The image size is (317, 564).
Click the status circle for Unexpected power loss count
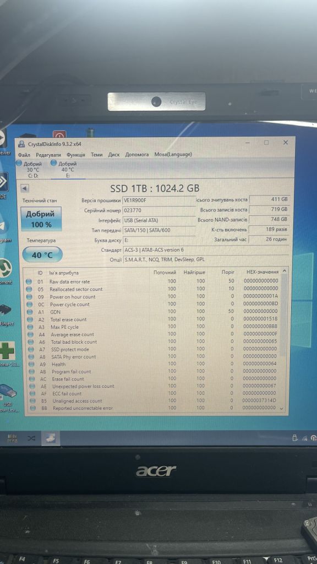click(x=33, y=386)
